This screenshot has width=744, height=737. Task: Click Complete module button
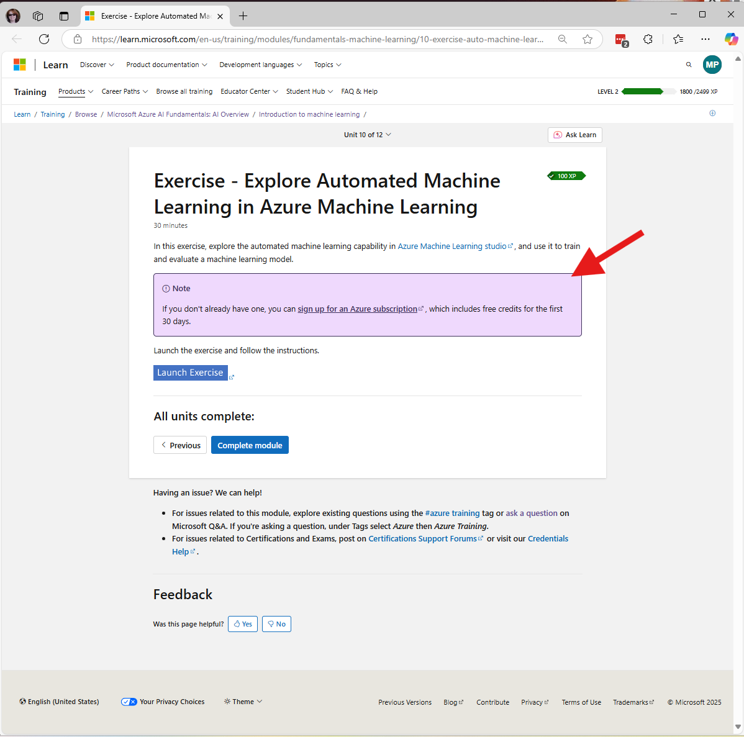coord(250,445)
